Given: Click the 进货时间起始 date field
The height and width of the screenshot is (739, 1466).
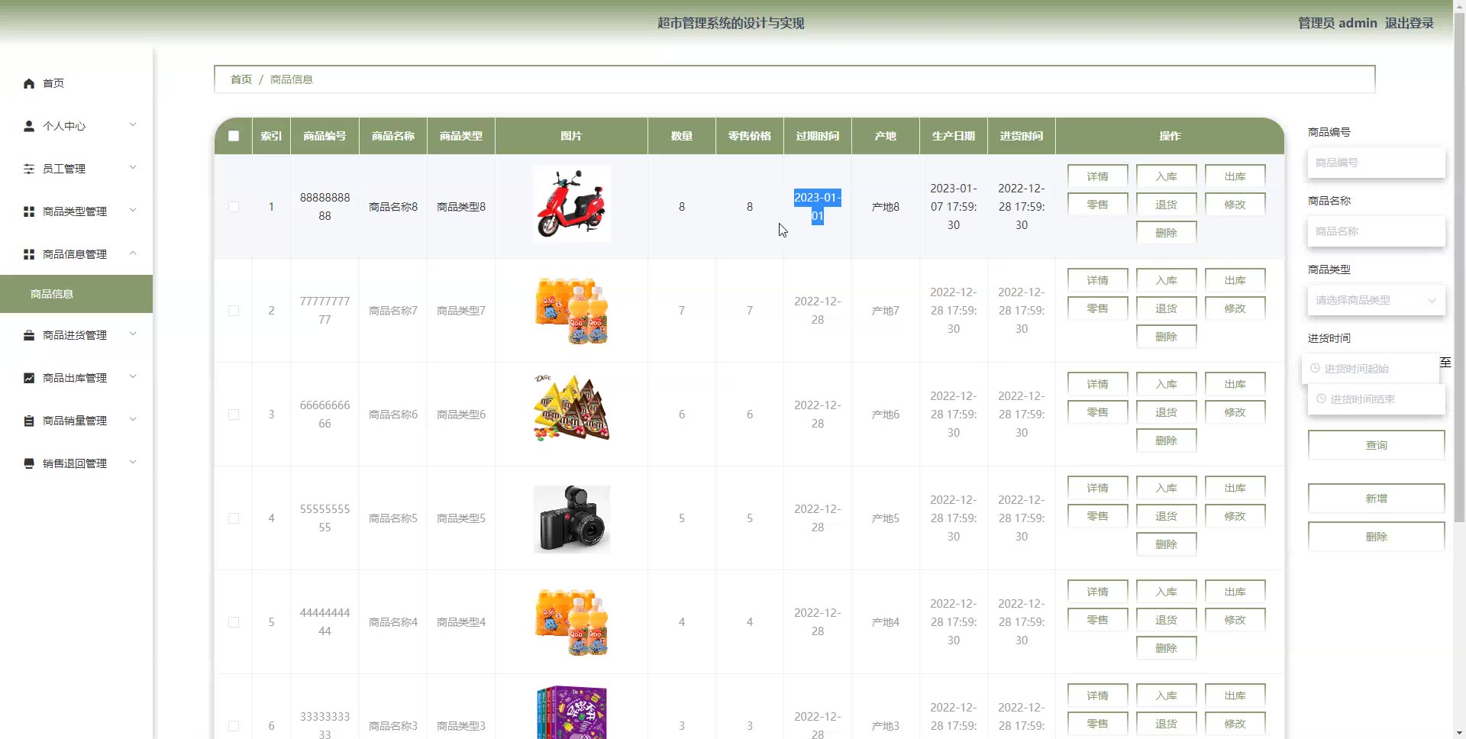Looking at the screenshot, I should (x=1371, y=369).
